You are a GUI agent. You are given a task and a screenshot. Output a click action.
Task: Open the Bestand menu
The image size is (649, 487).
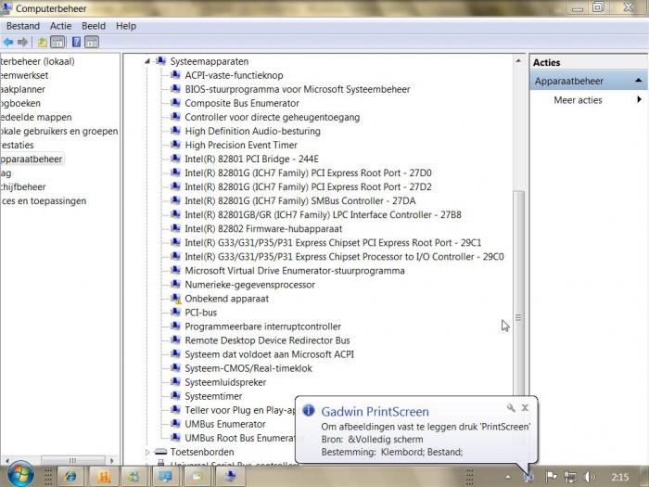pyautogui.click(x=23, y=26)
